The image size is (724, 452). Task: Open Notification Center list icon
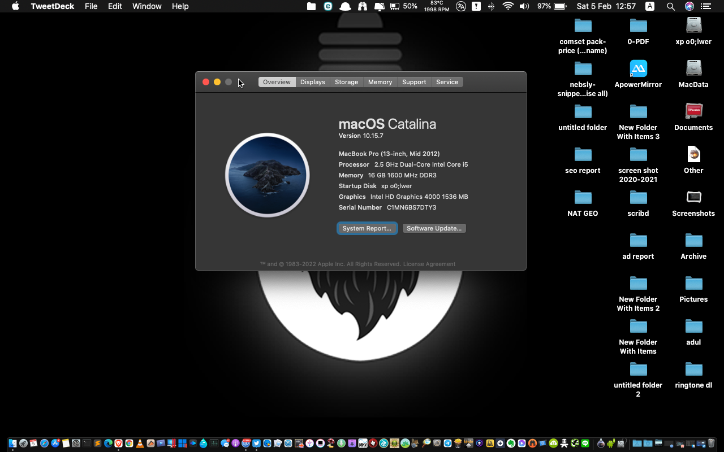(x=706, y=6)
